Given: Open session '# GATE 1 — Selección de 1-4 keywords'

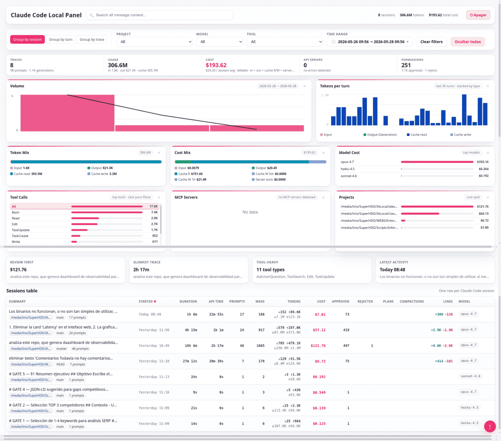Looking at the screenshot, I should click(250, 423).
